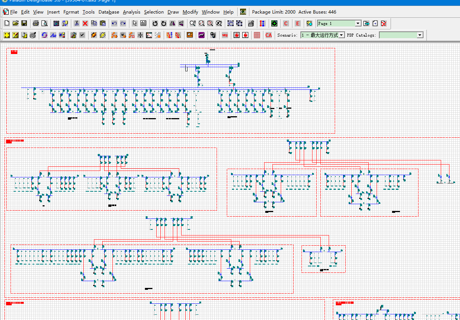Screen dimensions: 460x320
Task: Click the red CA toolbar icon
Action: coord(269,35)
